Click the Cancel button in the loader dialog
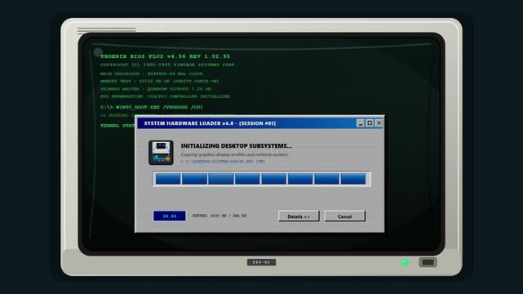The width and height of the screenshot is (523, 294). pyautogui.click(x=344, y=216)
